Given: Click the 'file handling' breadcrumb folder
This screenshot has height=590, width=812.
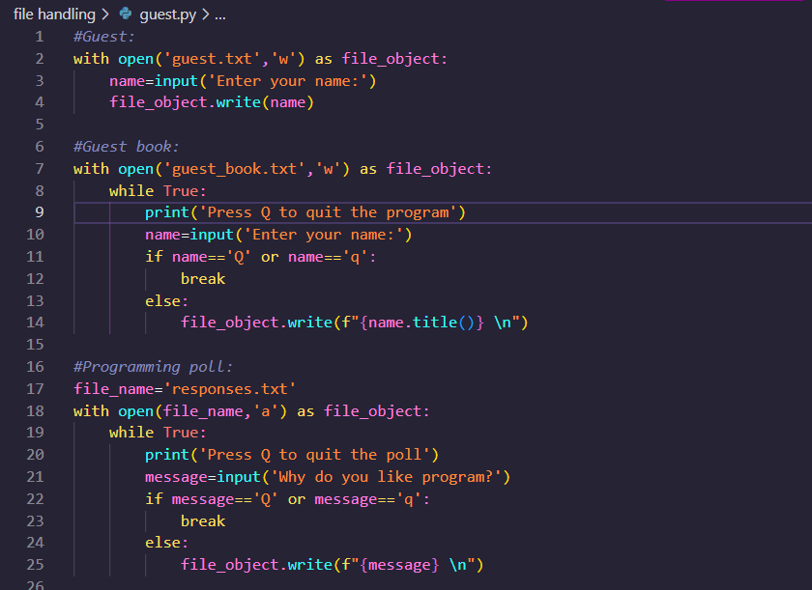Looking at the screenshot, I should click(54, 14).
